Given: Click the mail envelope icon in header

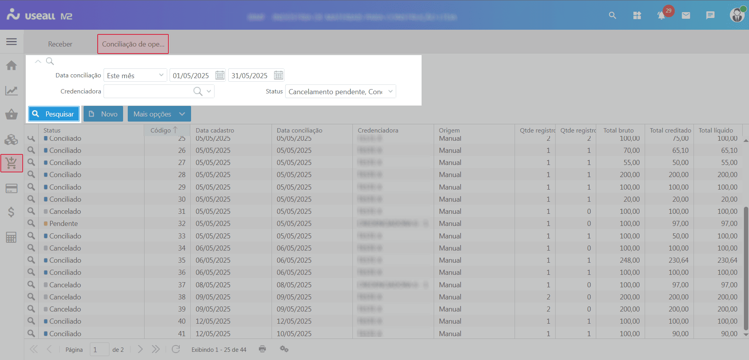Looking at the screenshot, I should 686,16.
